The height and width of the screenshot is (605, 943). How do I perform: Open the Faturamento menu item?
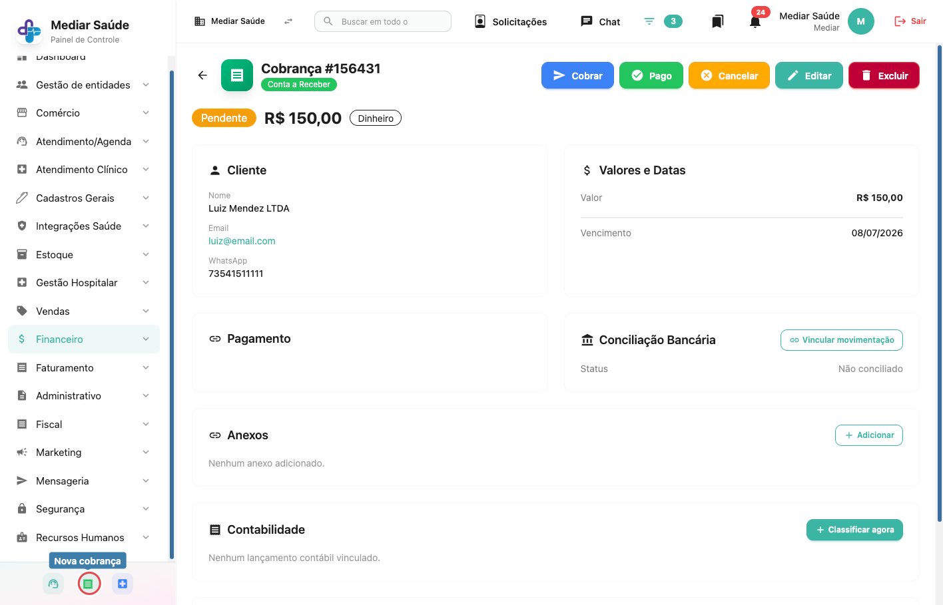coord(84,367)
